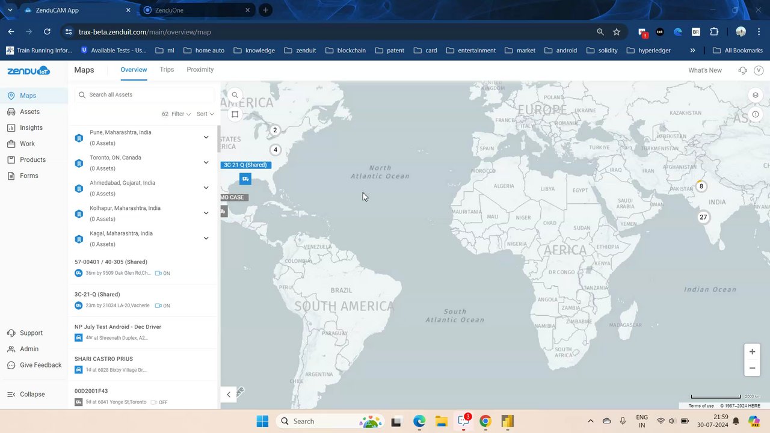This screenshot has height=433, width=770.
Task: Click the map search magnifier icon
Action: pos(235,95)
